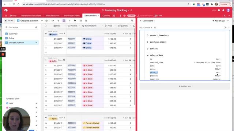Open the Automations panel
This screenshot has height=131, width=234.
(x=145, y=16)
